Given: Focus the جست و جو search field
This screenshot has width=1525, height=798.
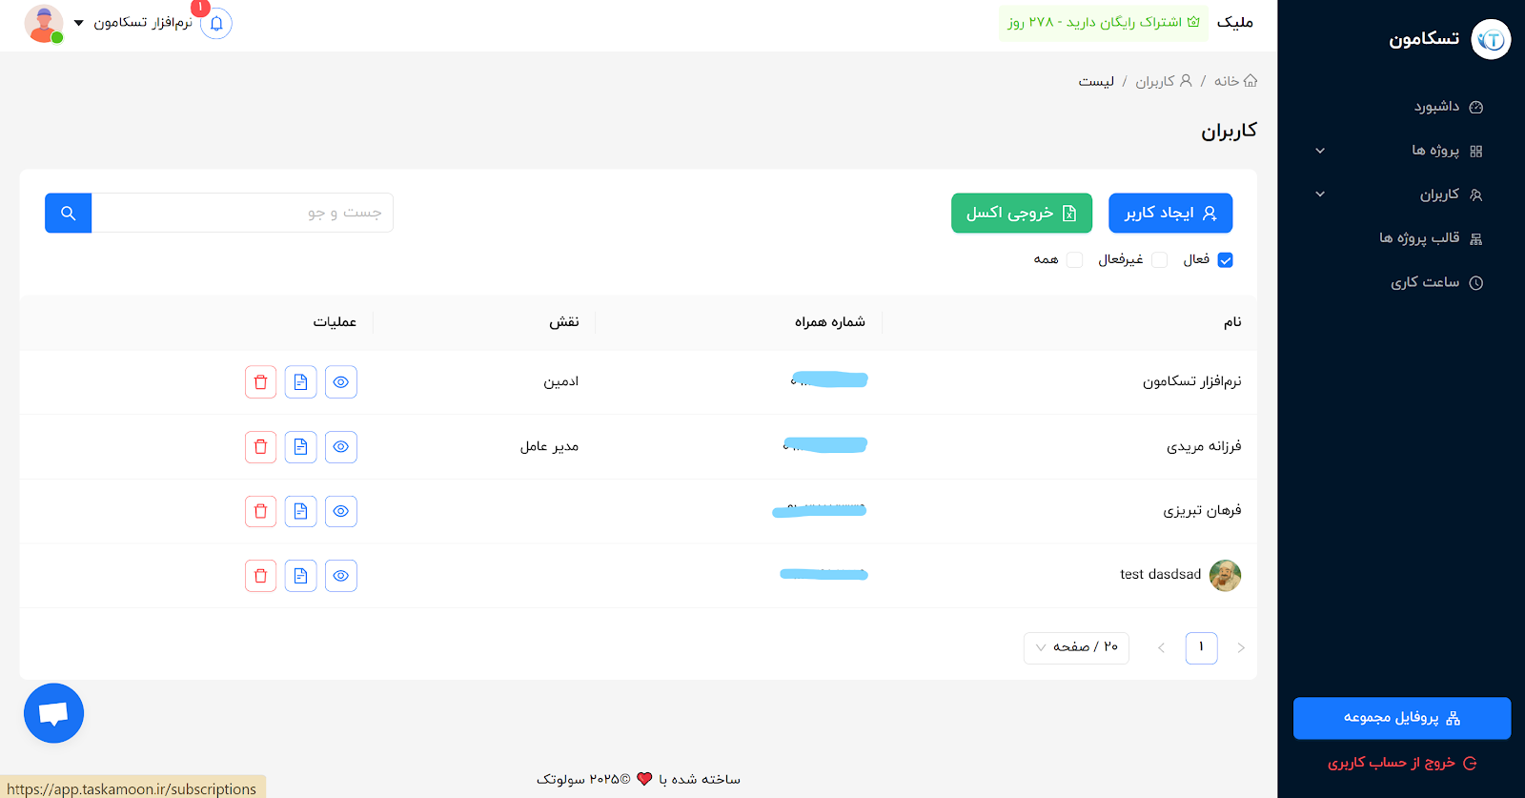Looking at the screenshot, I should 242,213.
